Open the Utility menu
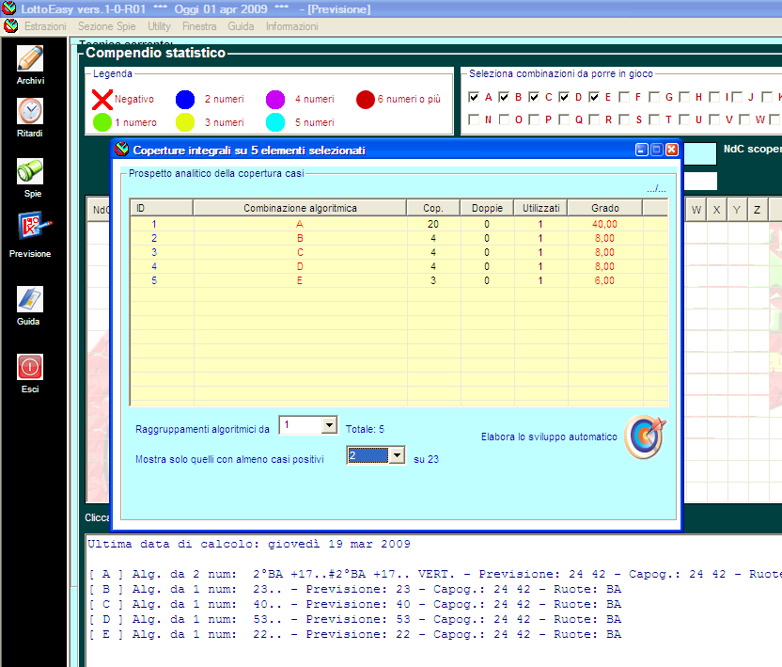The image size is (782, 667). [159, 26]
